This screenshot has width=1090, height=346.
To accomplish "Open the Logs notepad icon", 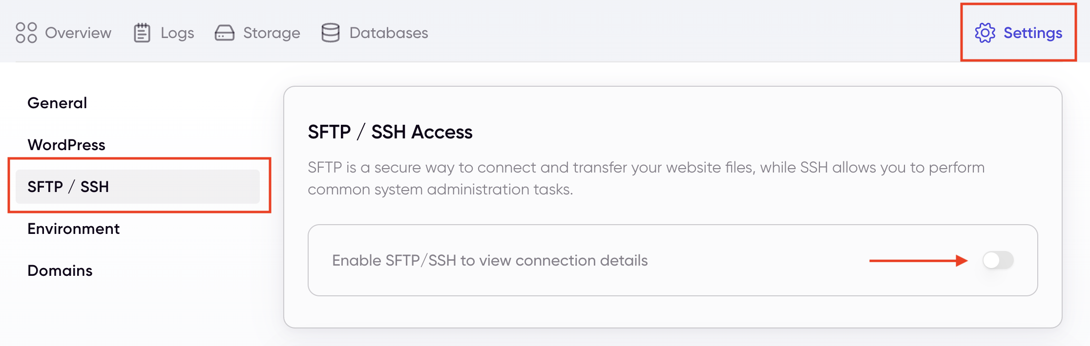I will 142,32.
